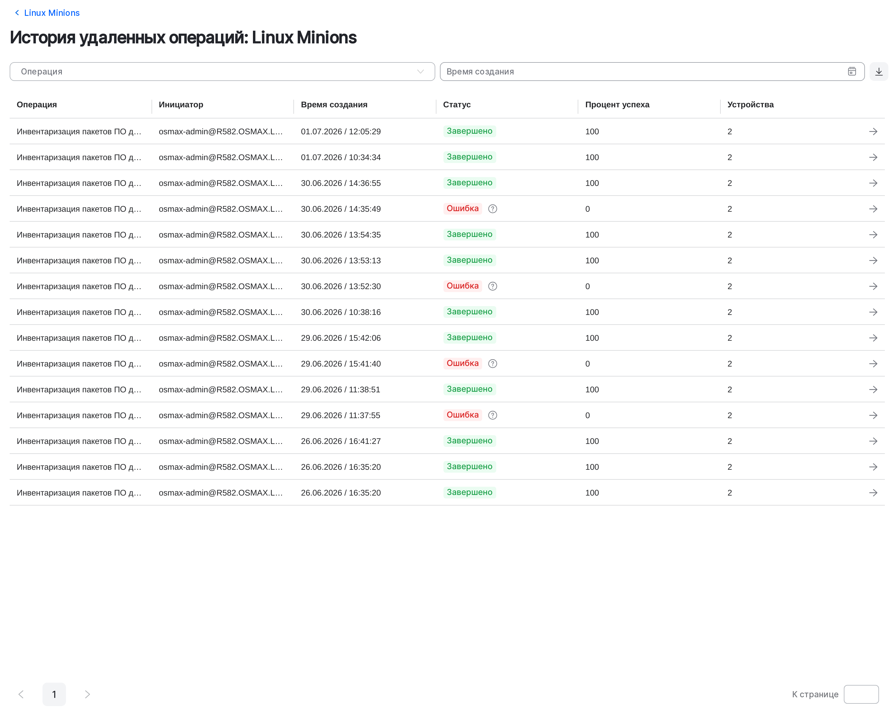896x714 pixels.
Task: Click Завершено status for 29.06.2026 11:38:51
Action: (x=469, y=389)
